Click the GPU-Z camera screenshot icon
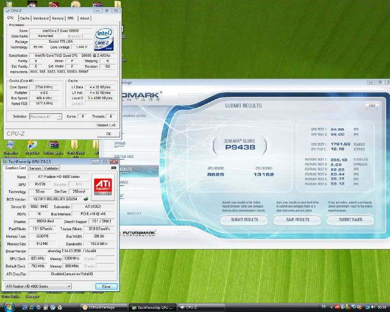Image resolution: width=390 pixels, height=312 pixels. point(113,167)
